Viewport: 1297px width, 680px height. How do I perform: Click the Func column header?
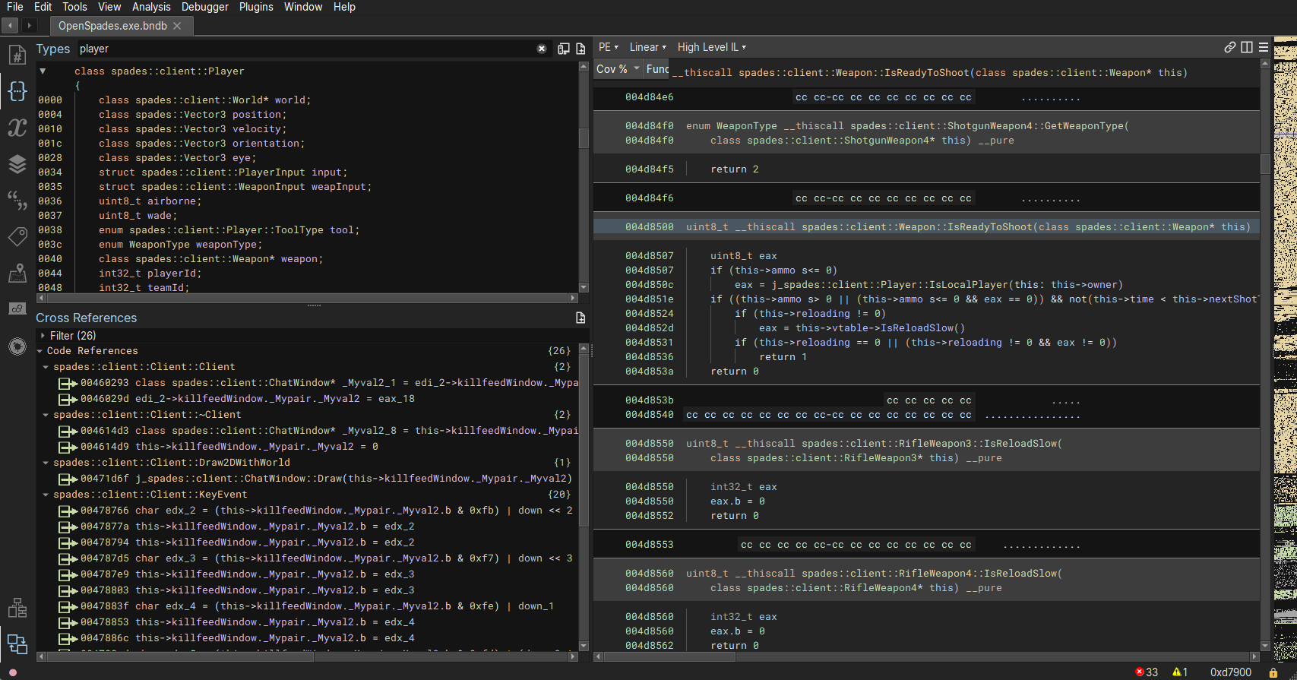coord(657,68)
